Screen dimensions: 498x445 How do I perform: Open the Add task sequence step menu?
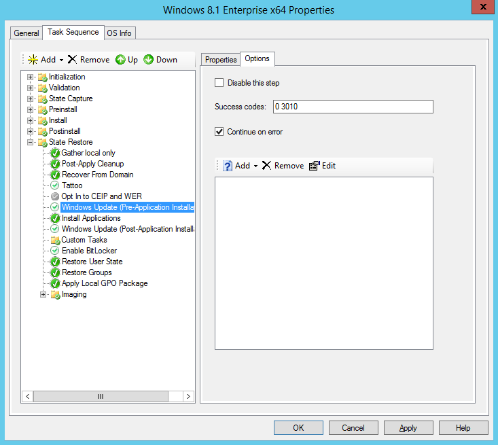click(46, 60)
